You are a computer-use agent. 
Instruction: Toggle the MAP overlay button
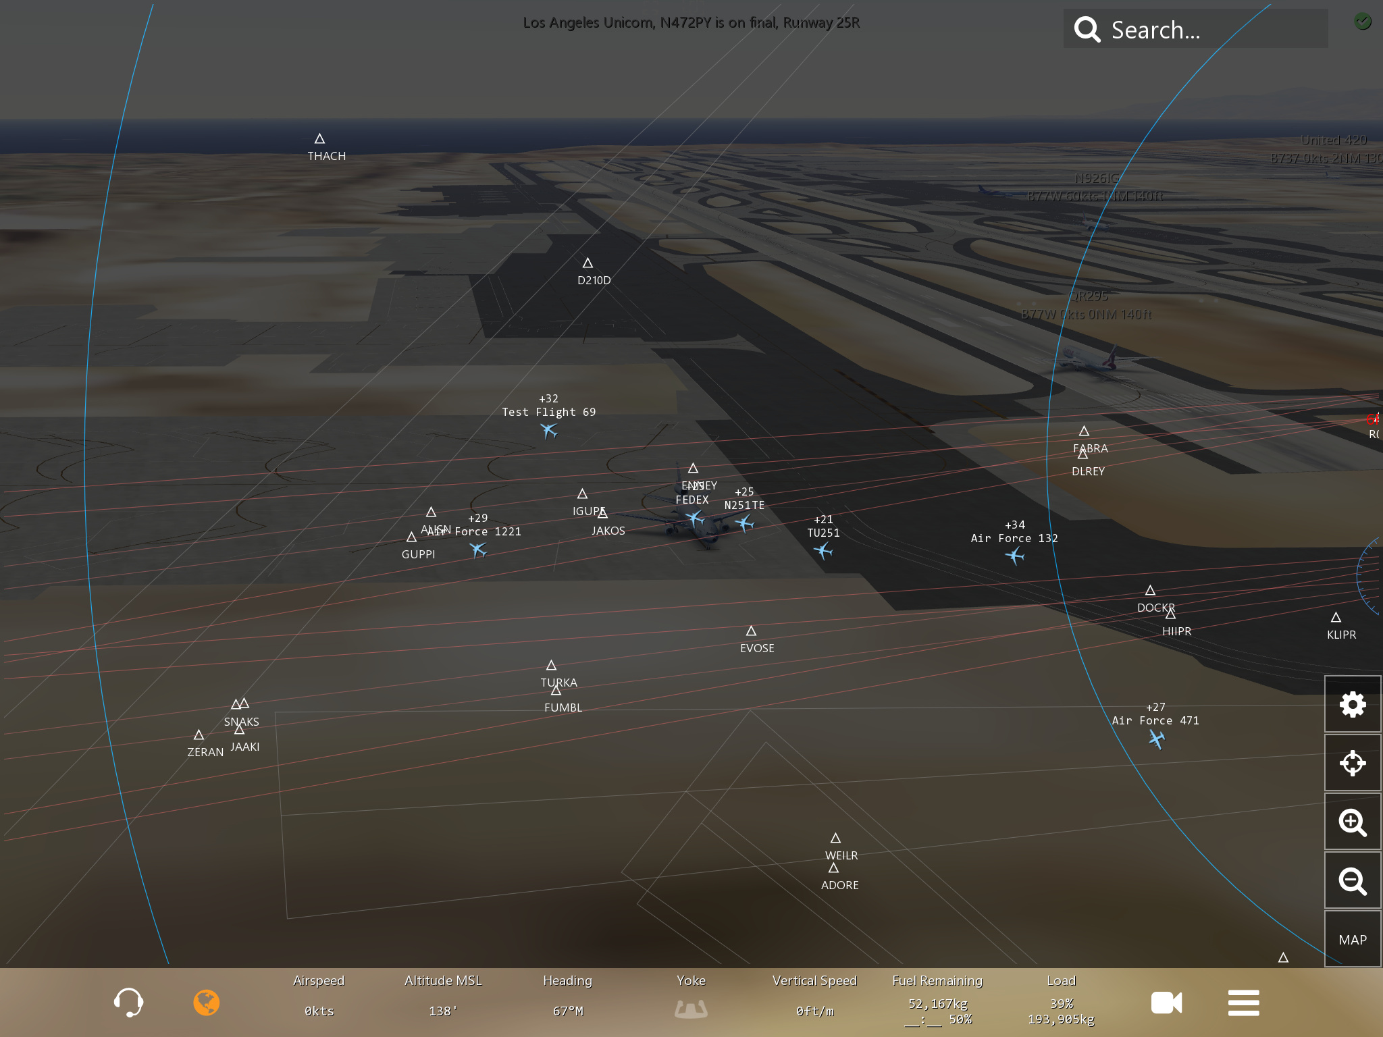[x=1352, y=939]
